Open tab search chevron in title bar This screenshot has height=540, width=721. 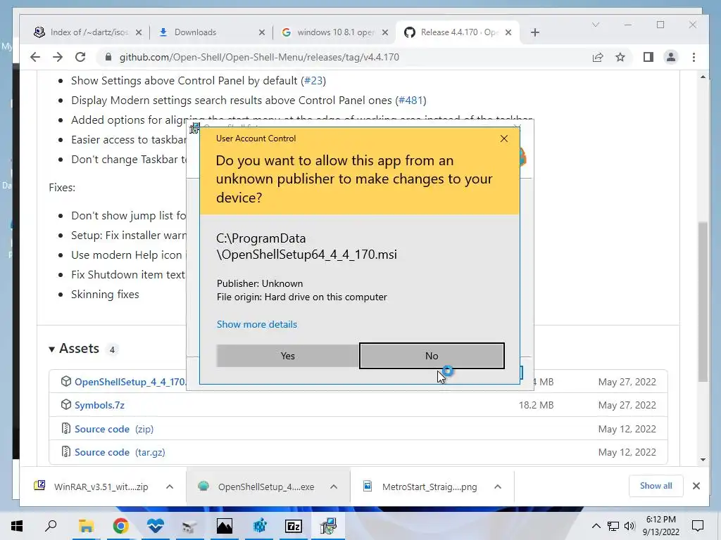coord(596,25)
